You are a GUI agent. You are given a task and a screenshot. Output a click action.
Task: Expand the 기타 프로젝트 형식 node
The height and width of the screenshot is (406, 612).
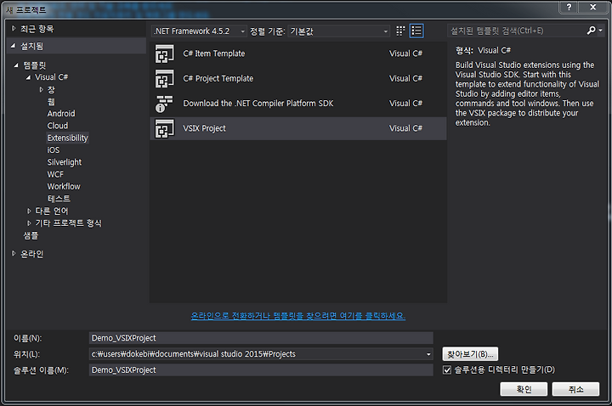29,223
